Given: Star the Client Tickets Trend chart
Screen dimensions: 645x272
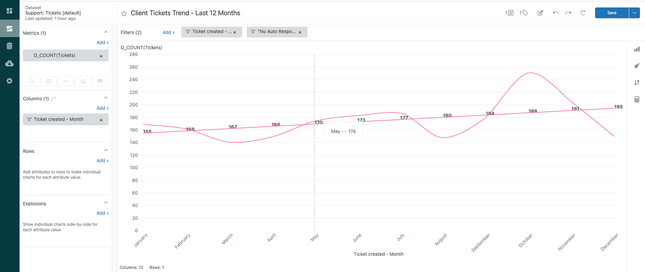Looking at the screenshot, I should (x=124, y=13).
